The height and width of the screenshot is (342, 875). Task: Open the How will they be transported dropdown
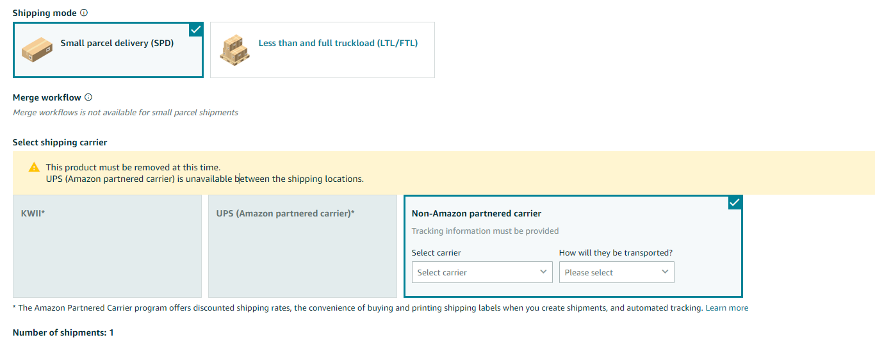617,272
